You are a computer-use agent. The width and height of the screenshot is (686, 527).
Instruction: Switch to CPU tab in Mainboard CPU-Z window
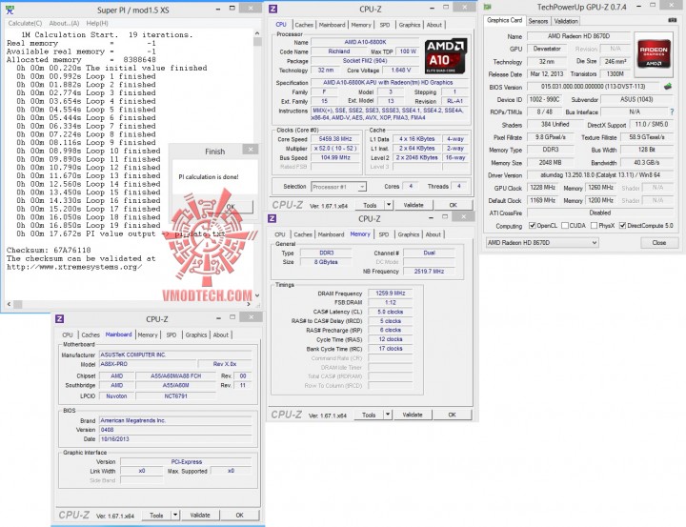point(68,334)
